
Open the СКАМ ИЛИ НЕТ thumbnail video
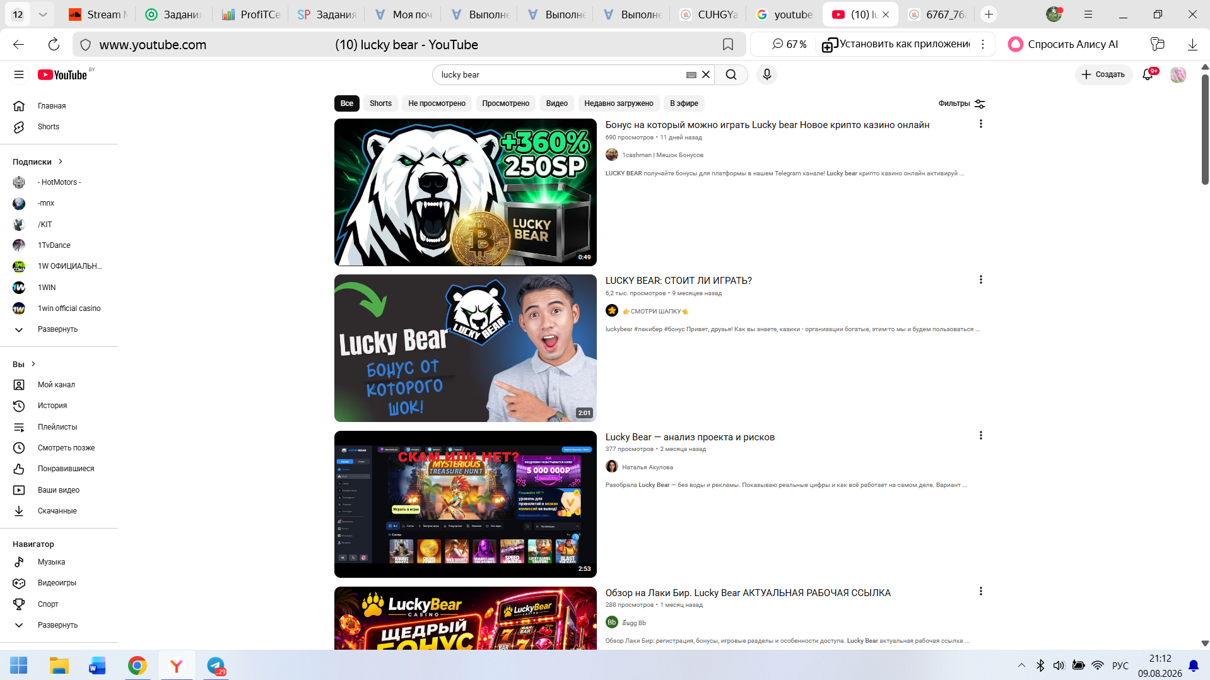466,504
